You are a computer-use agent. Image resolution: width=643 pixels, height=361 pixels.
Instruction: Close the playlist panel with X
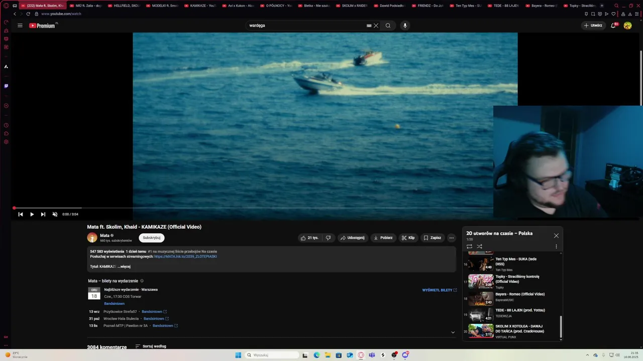(556, 236)
